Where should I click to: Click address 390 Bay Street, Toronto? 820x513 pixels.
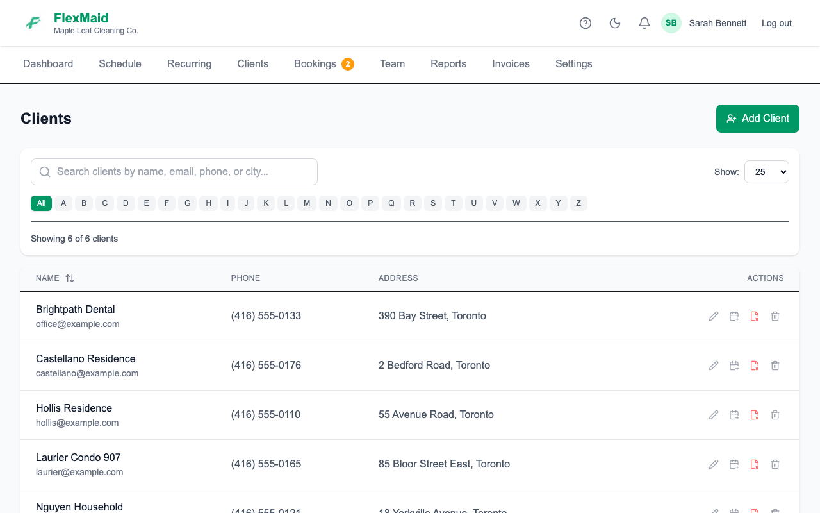click(x=432, y=316)
